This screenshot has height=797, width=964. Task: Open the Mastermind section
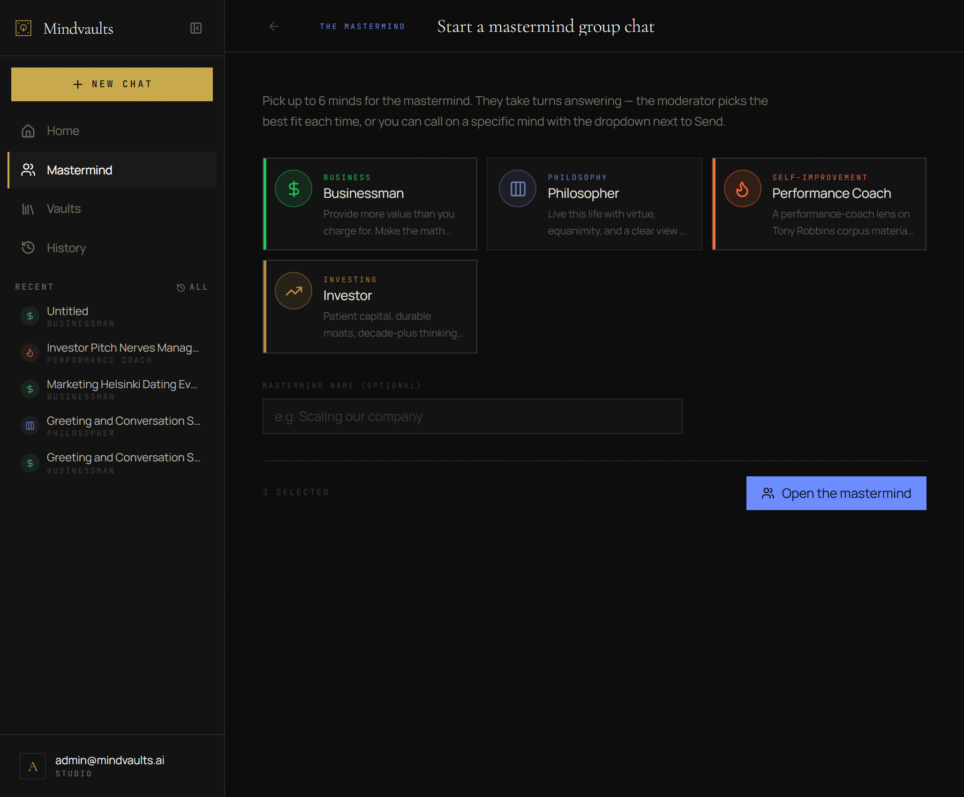112,170
